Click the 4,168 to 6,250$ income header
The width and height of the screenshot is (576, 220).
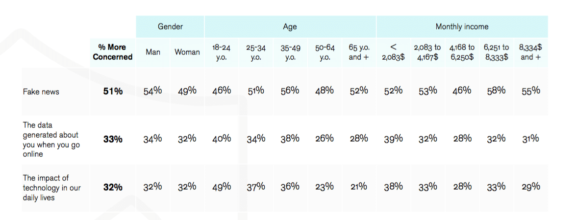coord(462,52)
